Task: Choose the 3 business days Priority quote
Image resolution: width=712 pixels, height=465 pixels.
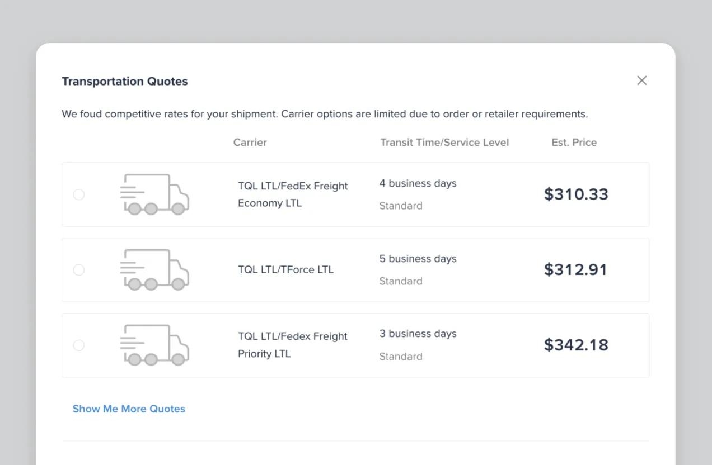Action: click(x=78, y=345)
